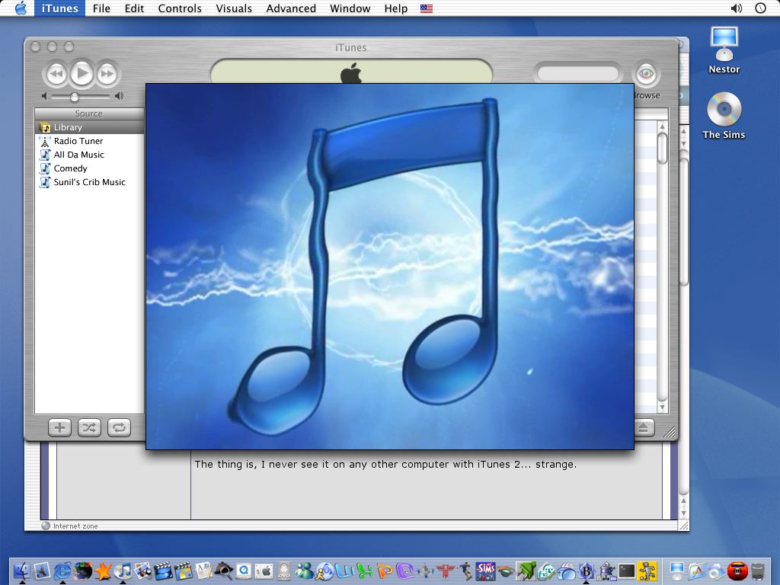Open Mail stamp icon in the Dock

click(x=42, y=571)
